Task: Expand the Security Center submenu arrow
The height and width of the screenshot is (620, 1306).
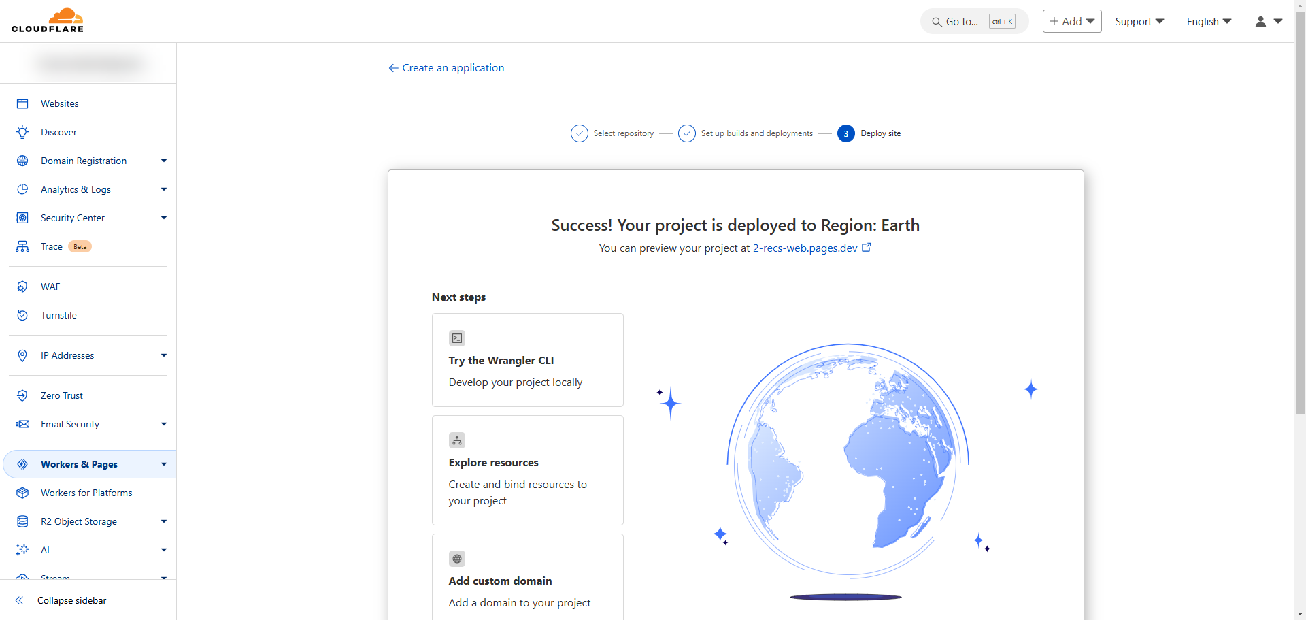Action: 164,218
